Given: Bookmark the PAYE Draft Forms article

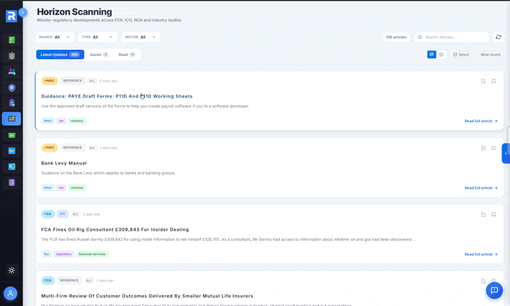Looking at the screenshot, I should 493,82.
